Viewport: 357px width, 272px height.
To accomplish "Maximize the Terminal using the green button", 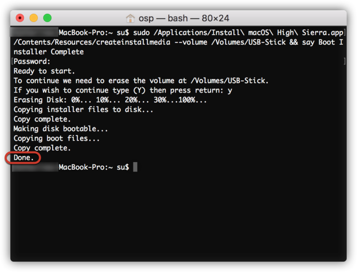I will click(47, 18).
